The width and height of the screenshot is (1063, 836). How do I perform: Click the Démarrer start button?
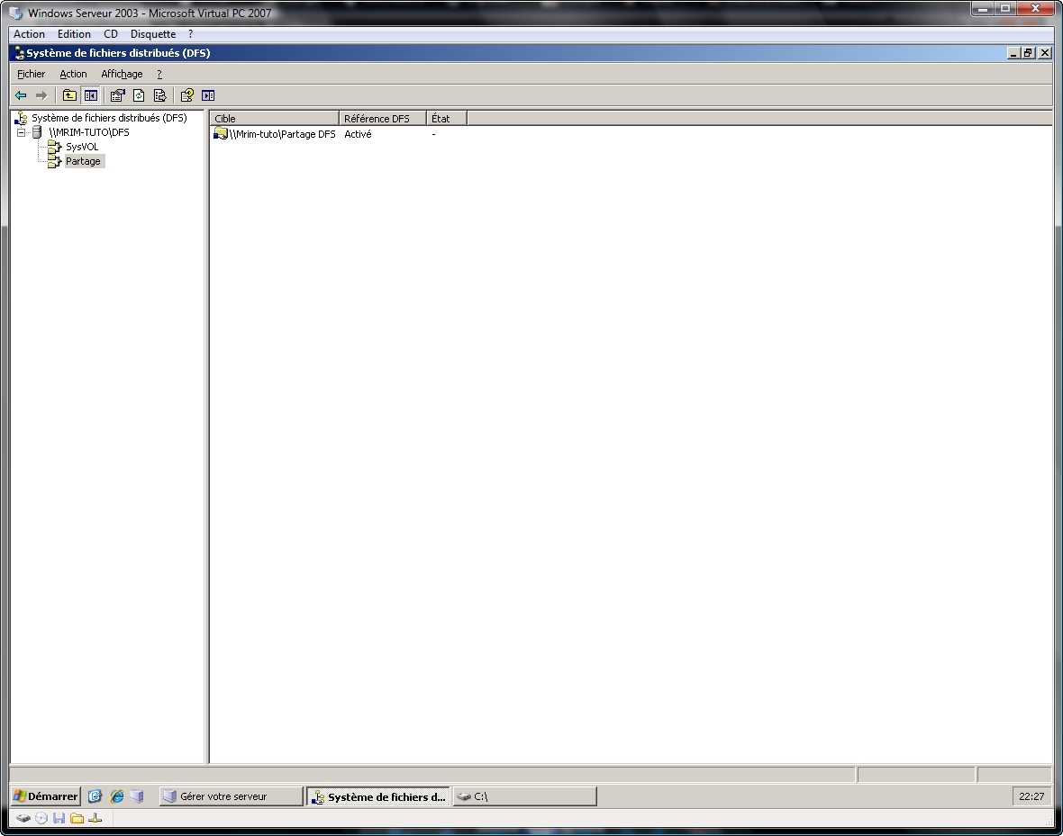coord(46,796)
